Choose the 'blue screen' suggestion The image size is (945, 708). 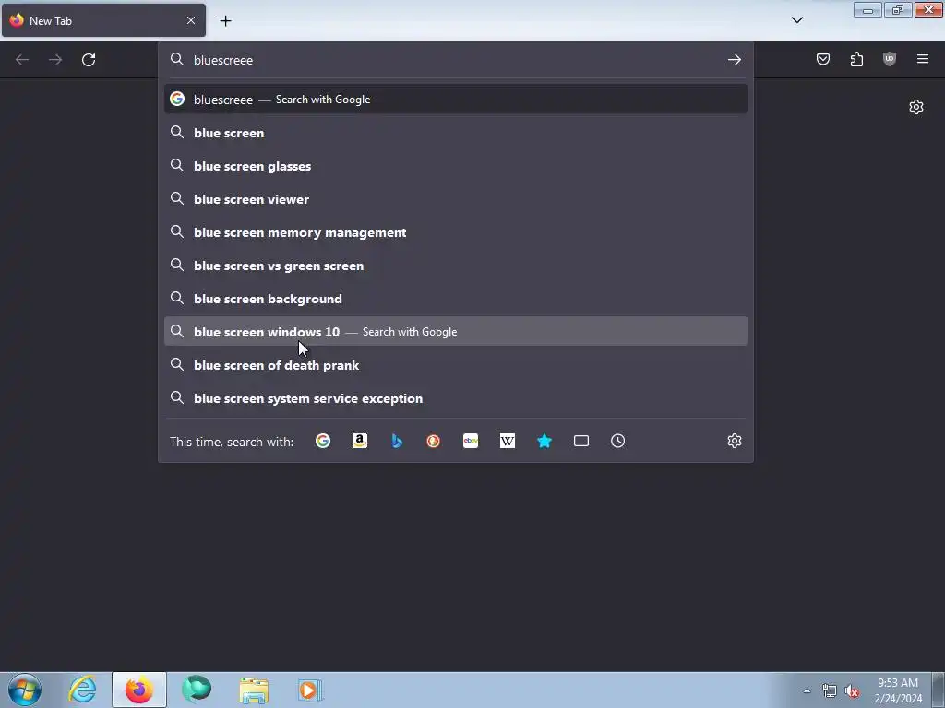(x=456, y=133)
